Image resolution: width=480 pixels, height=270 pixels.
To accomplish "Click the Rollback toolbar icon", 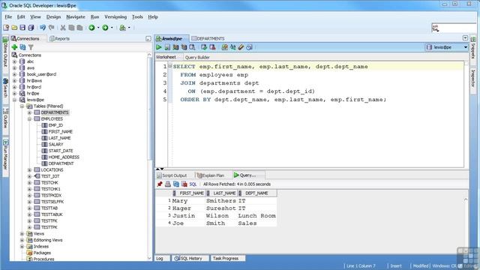I will [x=212, y=47].
